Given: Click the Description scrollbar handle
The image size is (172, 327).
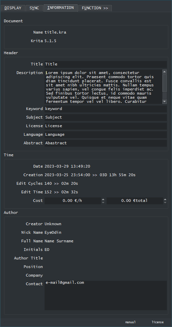Looking at the screenshot, I should point(164,83).
